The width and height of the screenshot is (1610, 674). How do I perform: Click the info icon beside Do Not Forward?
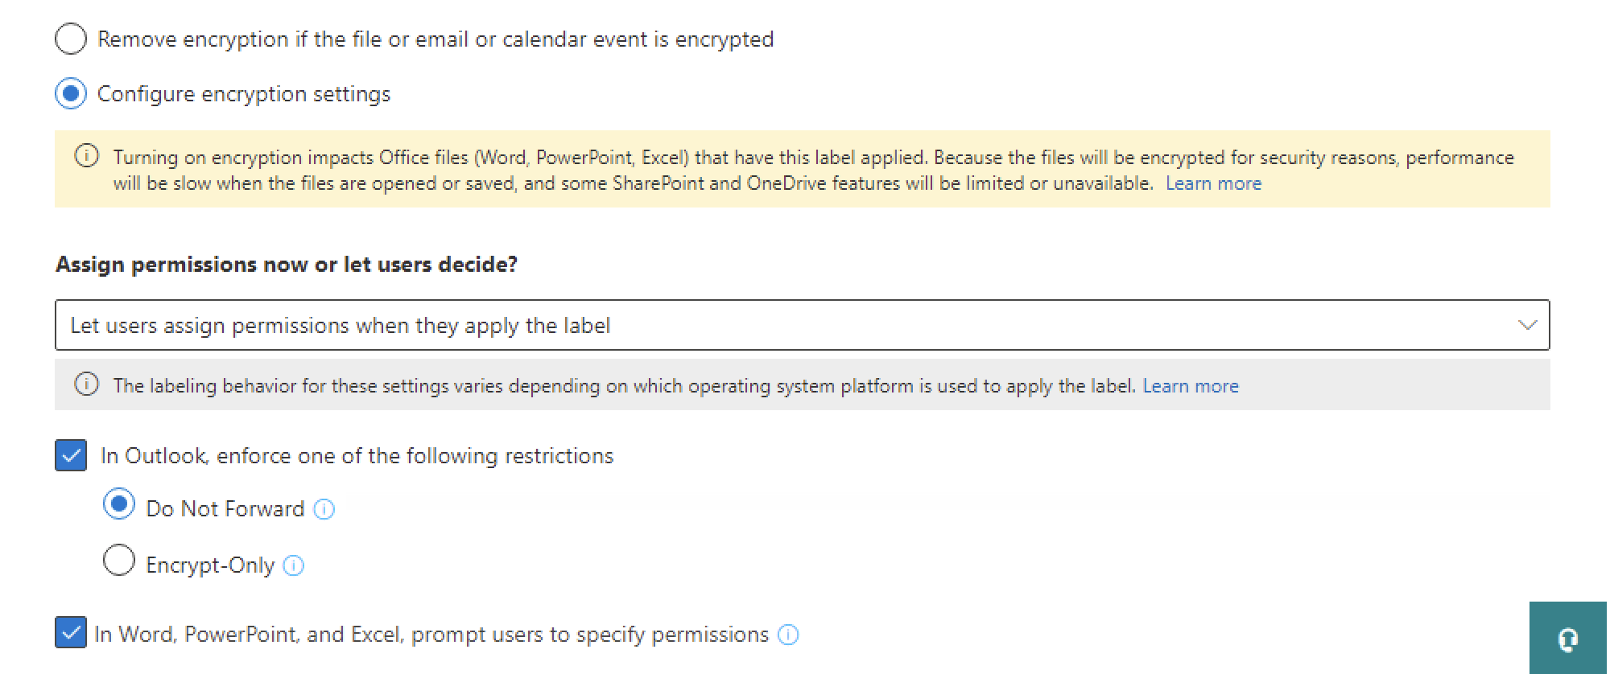[x=324, y=509]
